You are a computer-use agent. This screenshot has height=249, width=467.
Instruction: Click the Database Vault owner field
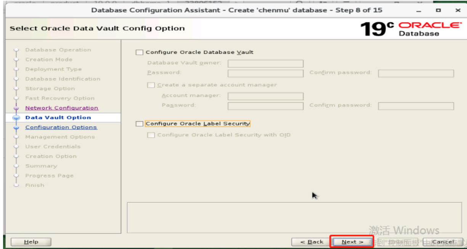coord(265,63)
